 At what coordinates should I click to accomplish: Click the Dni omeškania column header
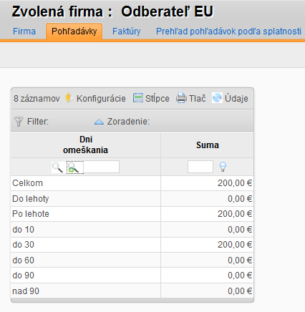86,145
